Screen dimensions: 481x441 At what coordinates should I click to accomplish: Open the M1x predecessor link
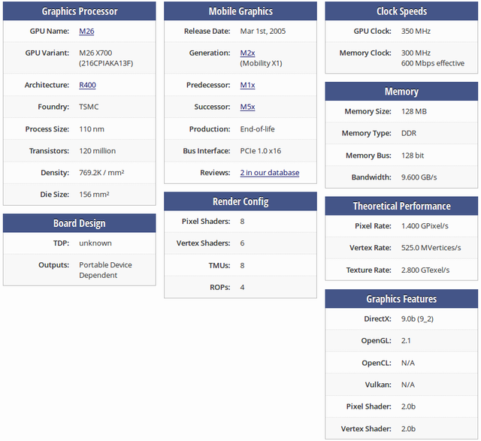pyautogui.click(x=247, y=85)
